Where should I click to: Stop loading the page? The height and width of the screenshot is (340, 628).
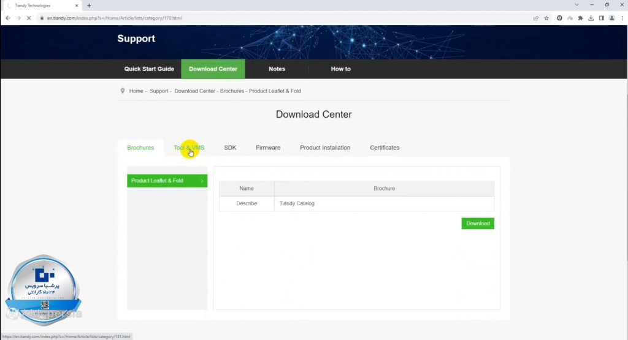[29, 18]
